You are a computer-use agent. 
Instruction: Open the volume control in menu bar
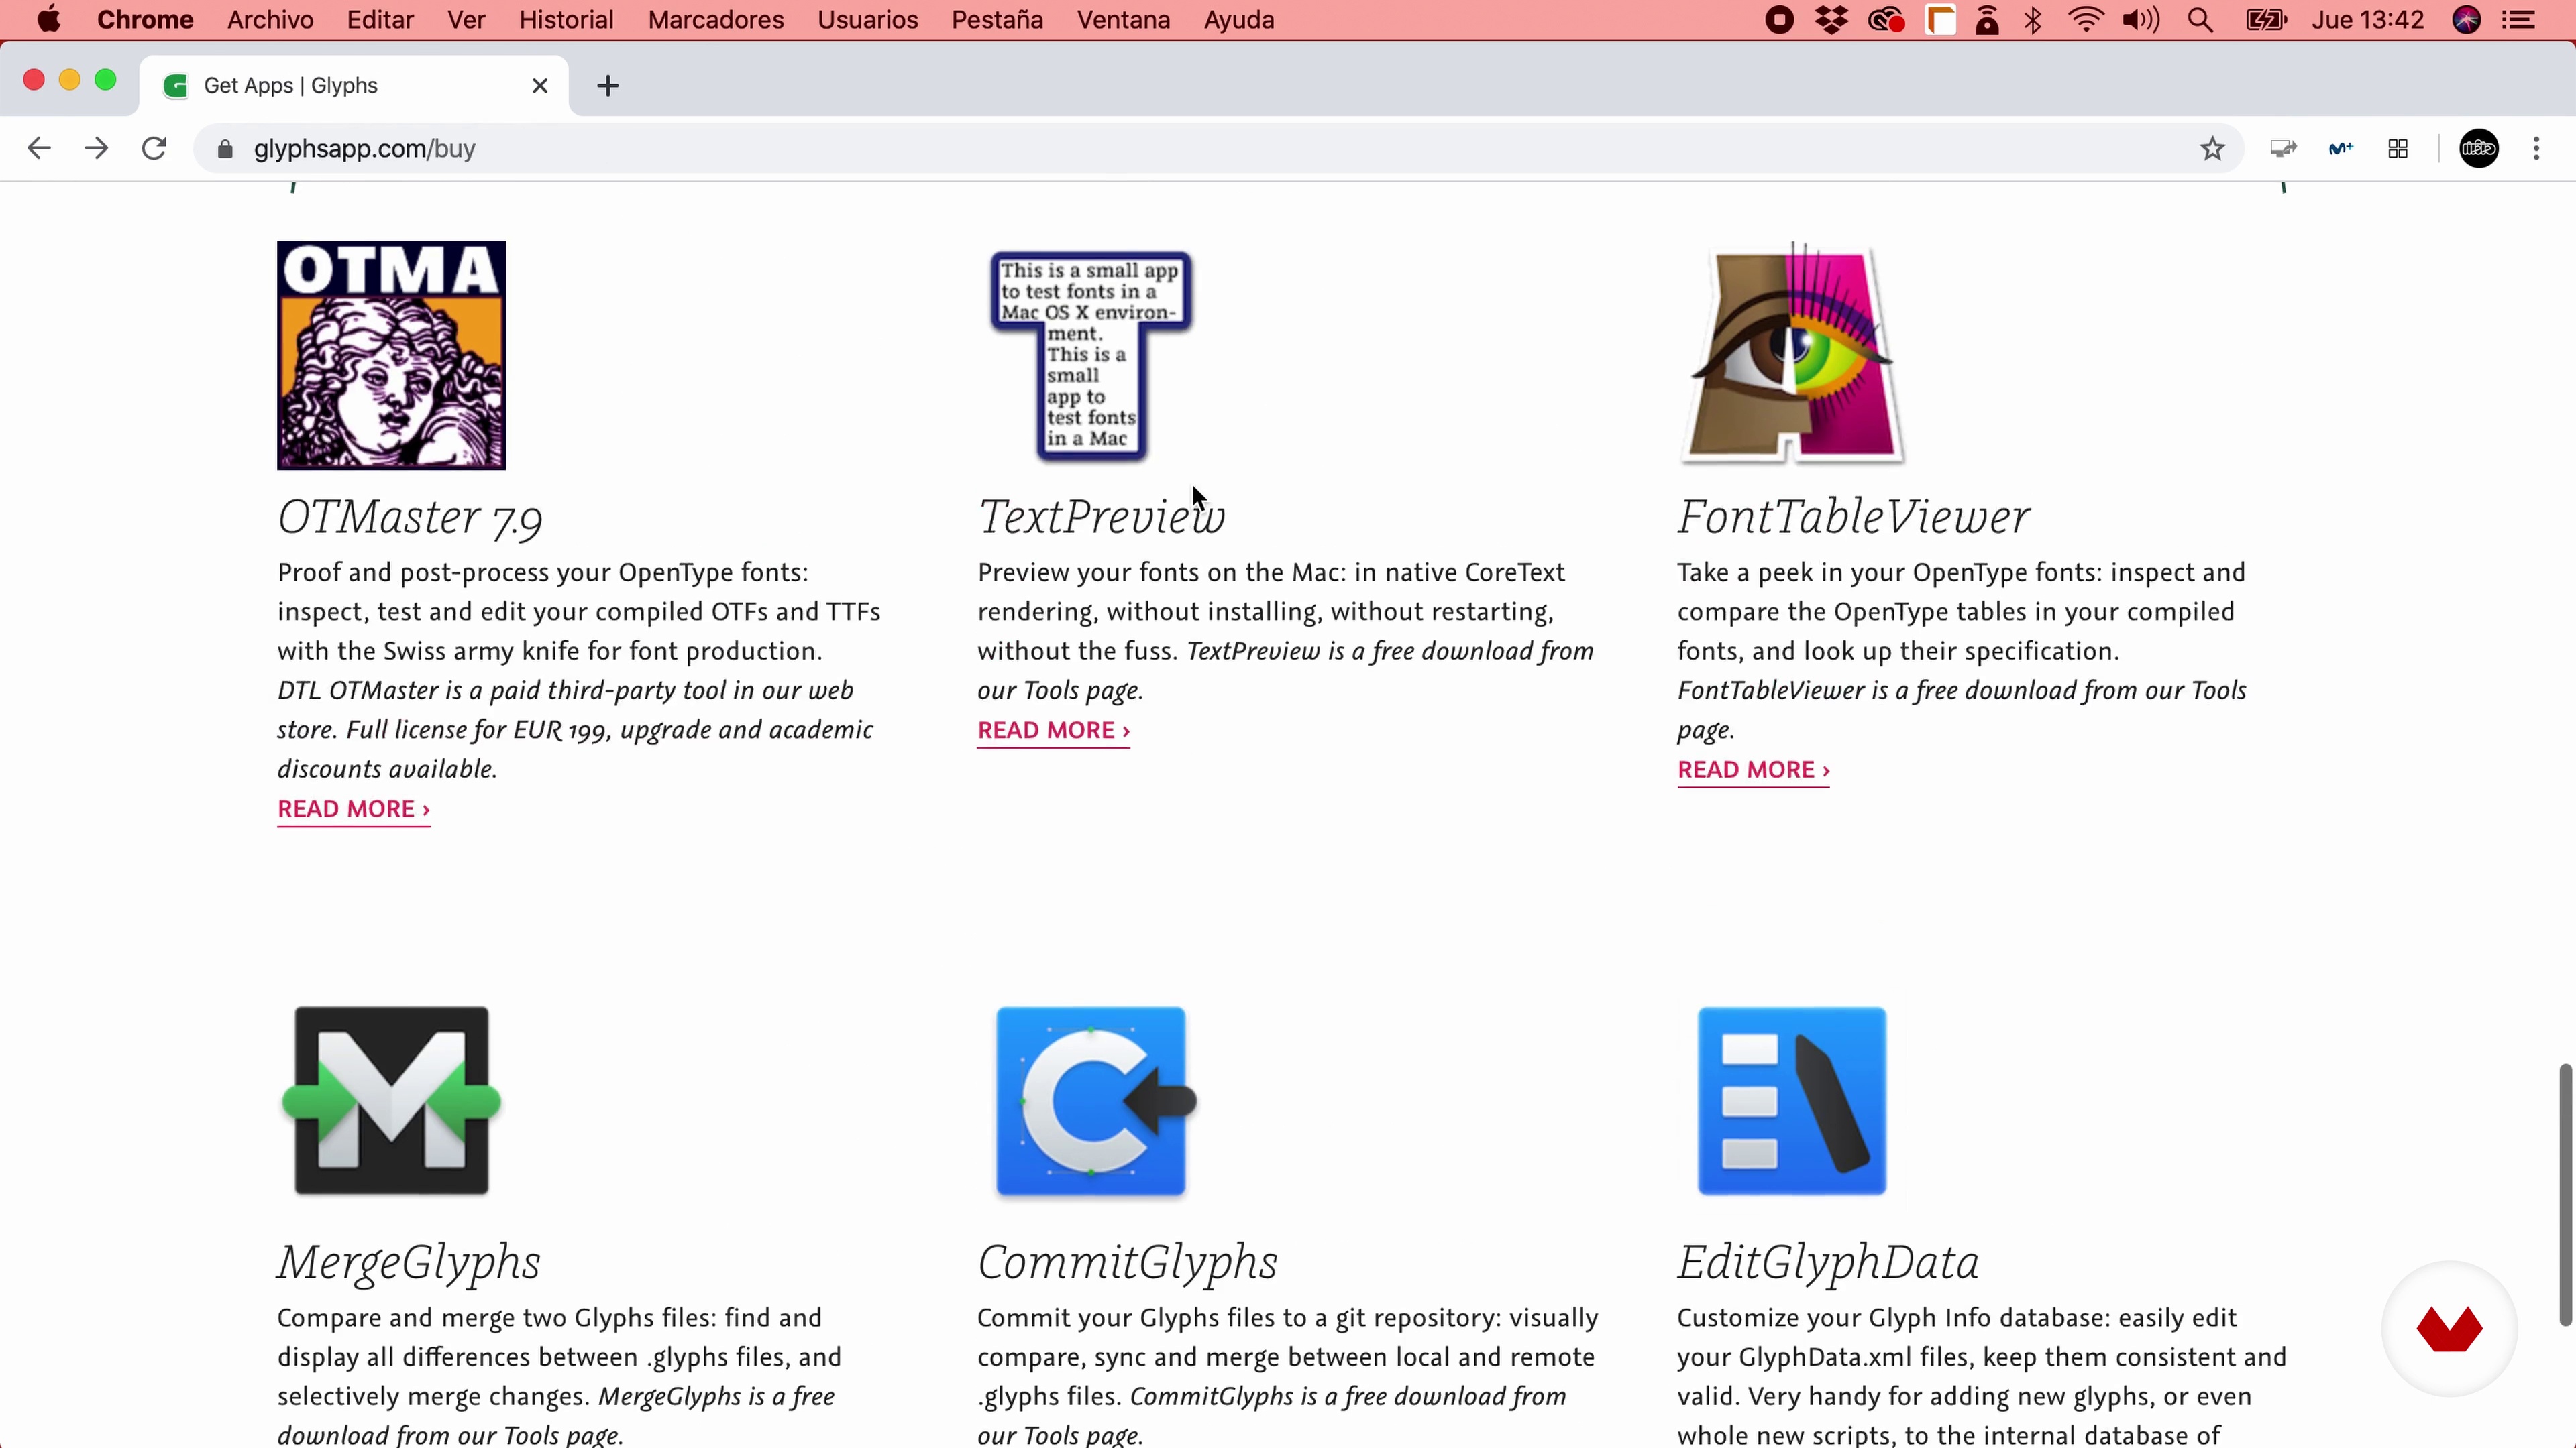(x=2141, y=20)
